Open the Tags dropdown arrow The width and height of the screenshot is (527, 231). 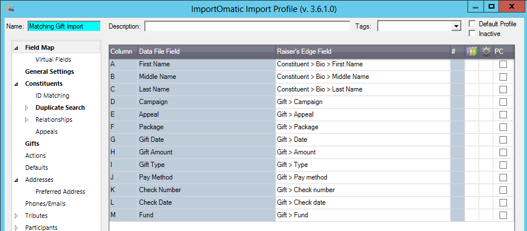click(x=455, y=26)
